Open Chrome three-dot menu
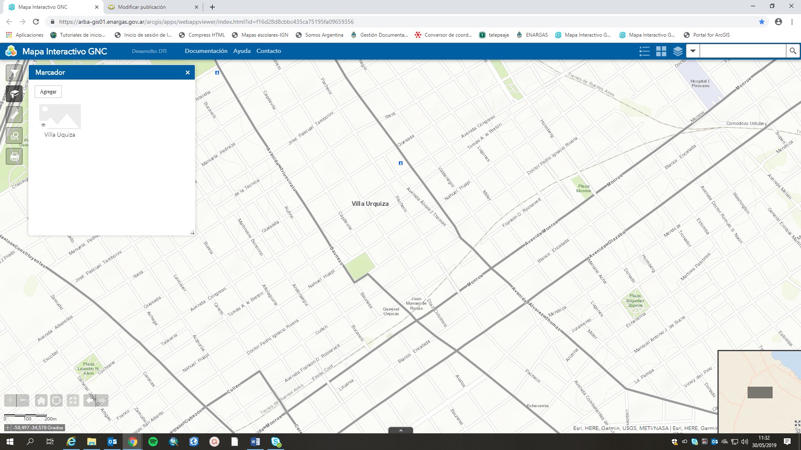The height and width of the screenshot is (450, 801). tap(792, 22)
